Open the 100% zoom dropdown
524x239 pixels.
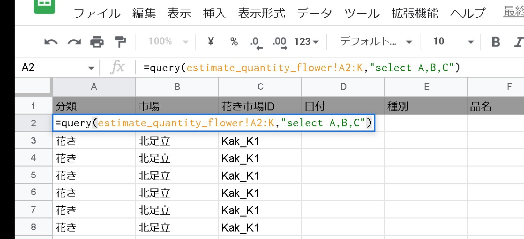pos(168,42)
